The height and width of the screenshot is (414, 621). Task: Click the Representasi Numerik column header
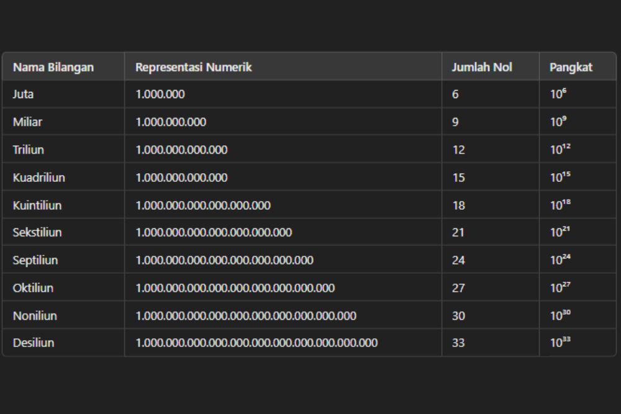pos(194,67)
